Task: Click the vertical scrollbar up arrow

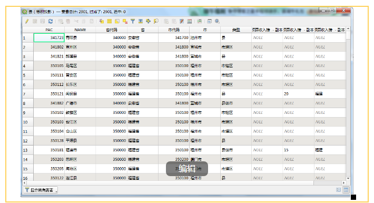Action: (348, 28)
